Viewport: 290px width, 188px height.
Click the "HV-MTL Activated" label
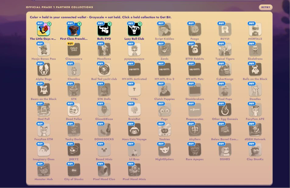134,79
